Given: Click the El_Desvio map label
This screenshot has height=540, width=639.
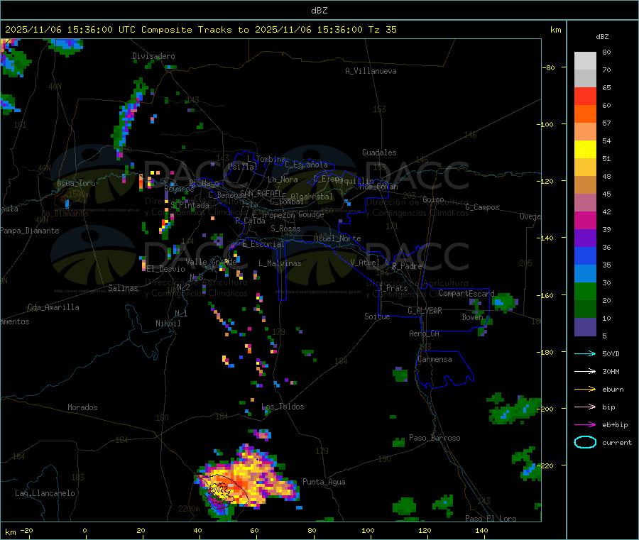Looking at the screenshot, I should tap(165, 269).
